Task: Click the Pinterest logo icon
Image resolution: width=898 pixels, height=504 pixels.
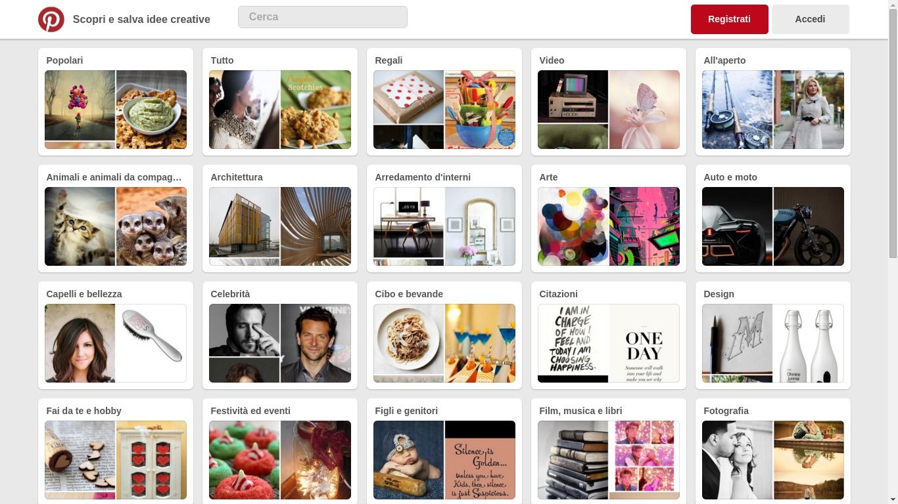Action: [51, 19]
